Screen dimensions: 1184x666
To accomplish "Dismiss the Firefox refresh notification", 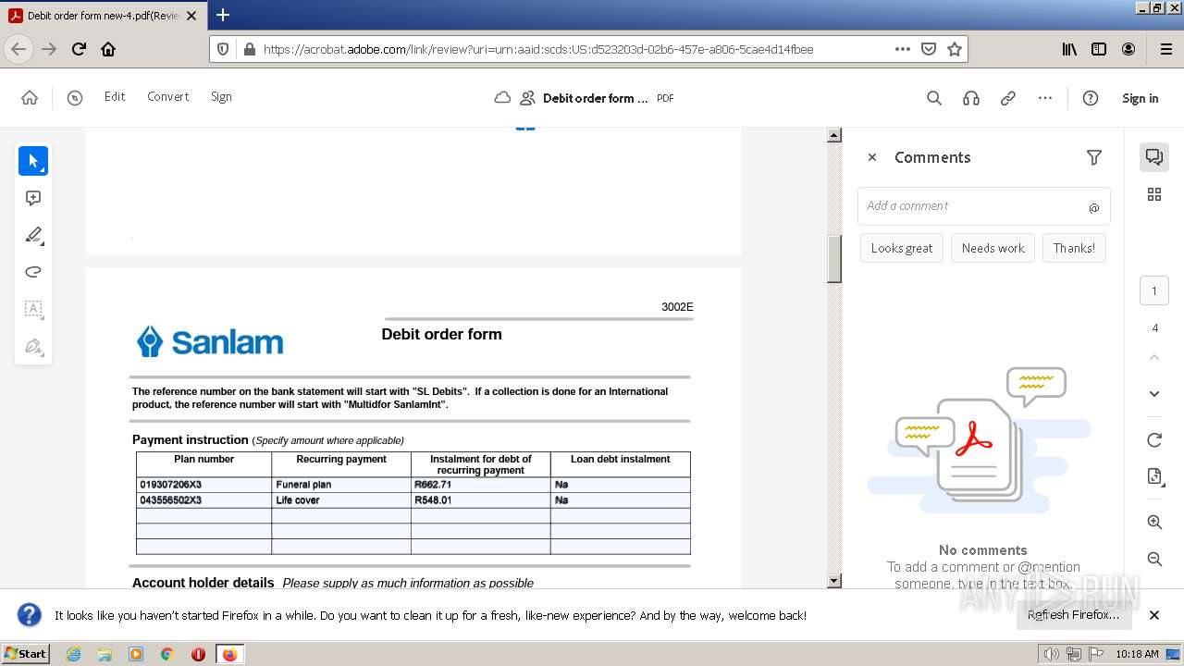I will (1154, 615).
